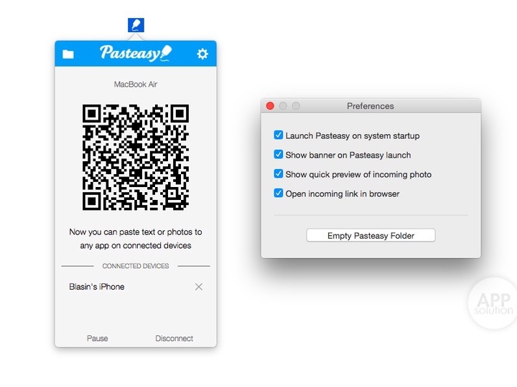Click the MacBook Air device name
This screenshot has width=517, height=387.
pos(136,85)
